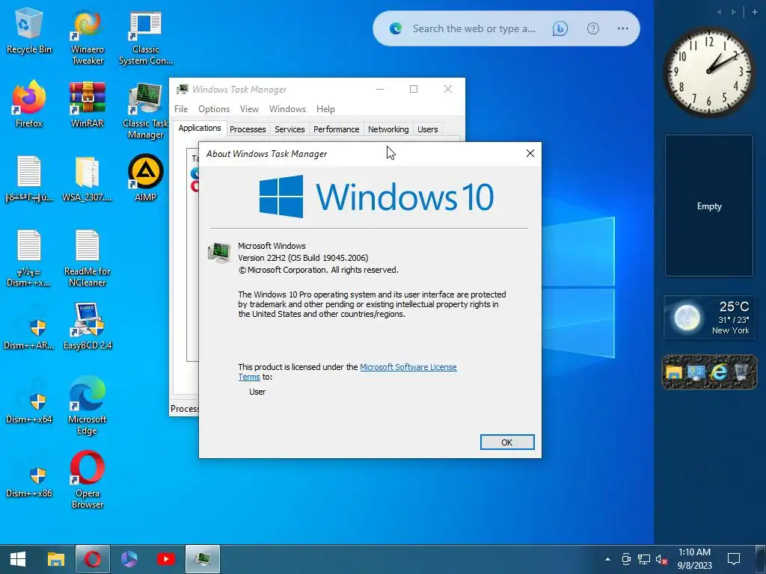Click the meet now camera tray icon
The height and width of the screenshot is (574, 766).
coord(626,559)
